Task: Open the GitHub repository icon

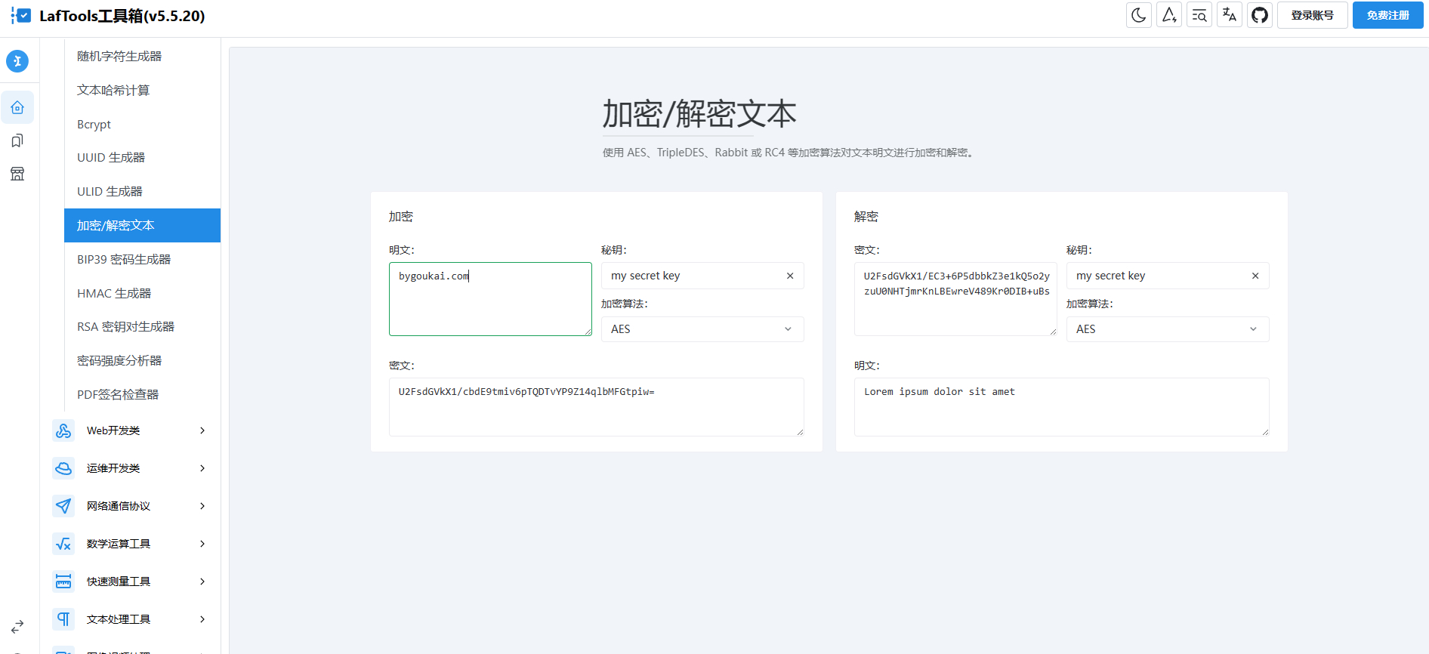Action: (x=1259, y=15)
